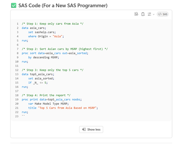Click the "if _N_ <= 5" code line

pos(38,83)
